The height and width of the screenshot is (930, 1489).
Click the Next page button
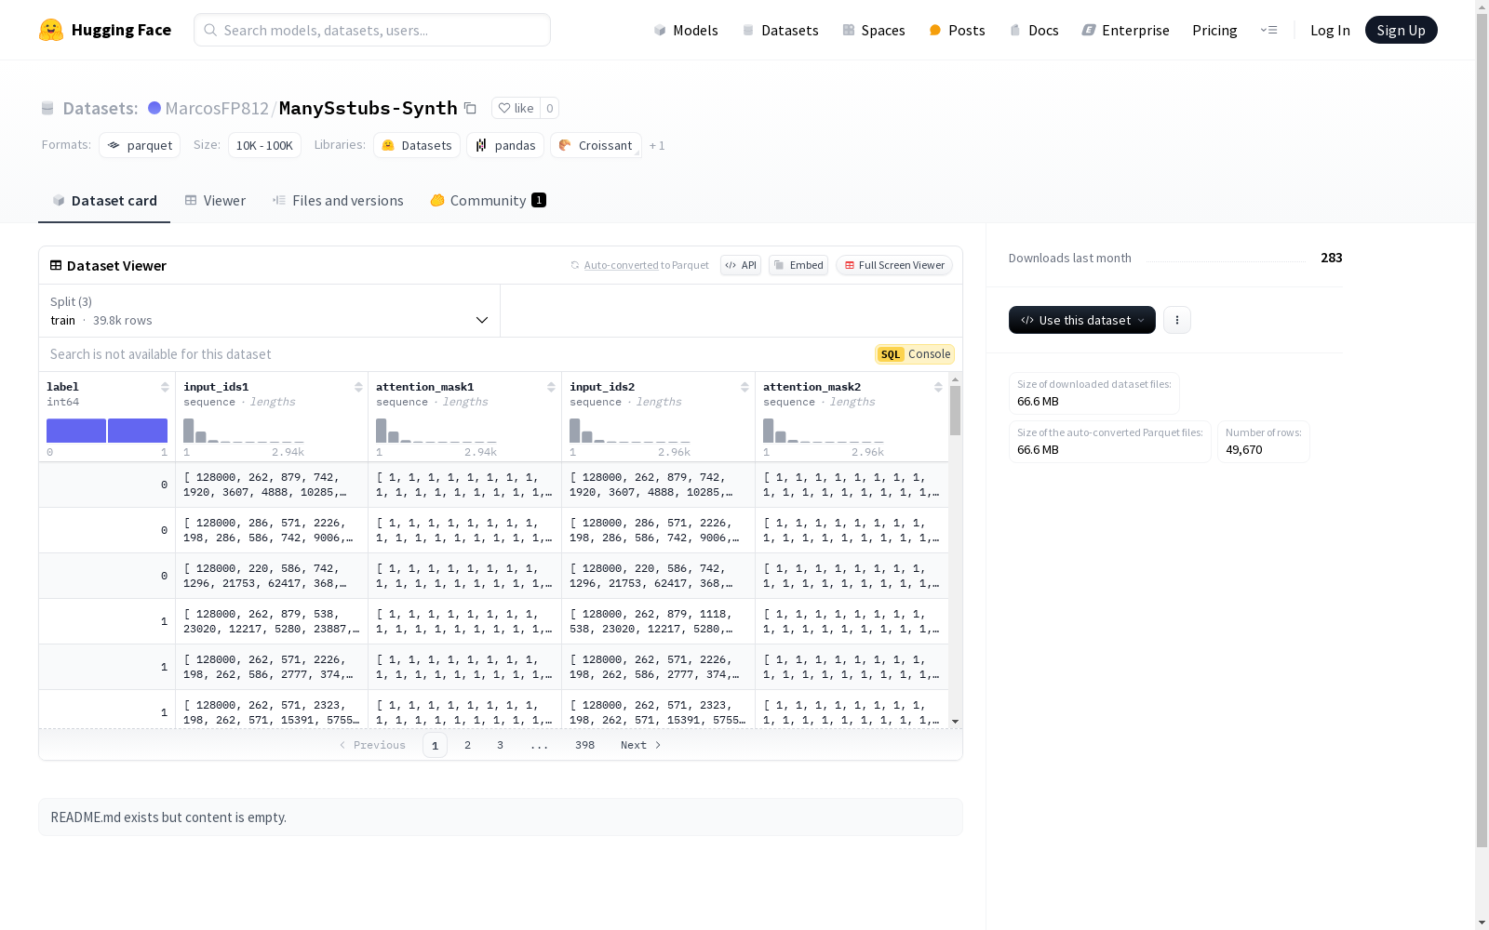pyautogui.click(x=640, y=745)
